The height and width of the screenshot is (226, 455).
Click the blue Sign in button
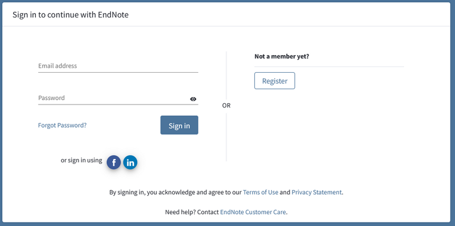pyautogui.click(x=179, y=125)
